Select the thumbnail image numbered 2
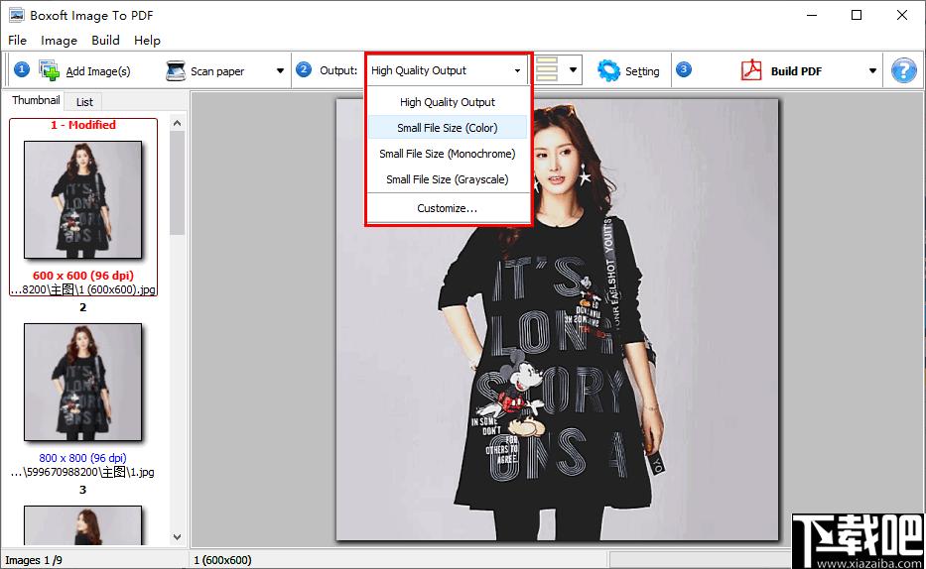Viewport: 926px width, 569px height. point(82,382)
